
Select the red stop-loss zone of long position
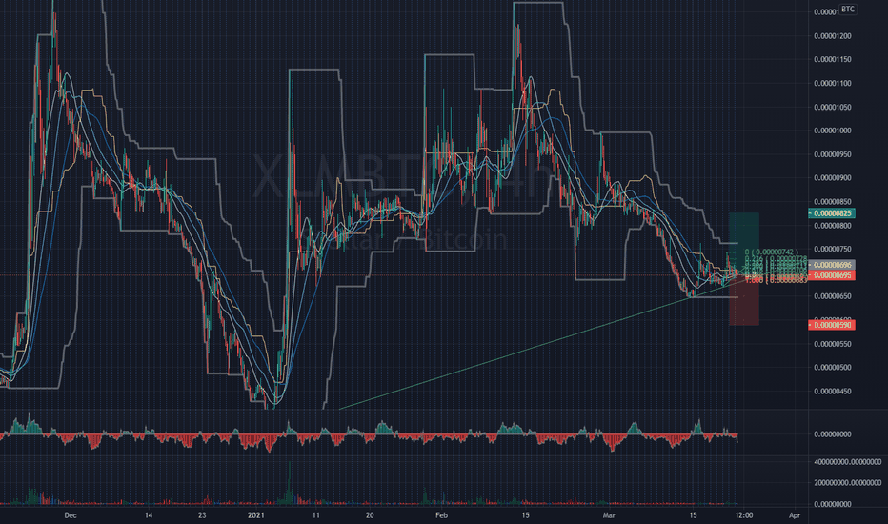(x=744, y=300)
